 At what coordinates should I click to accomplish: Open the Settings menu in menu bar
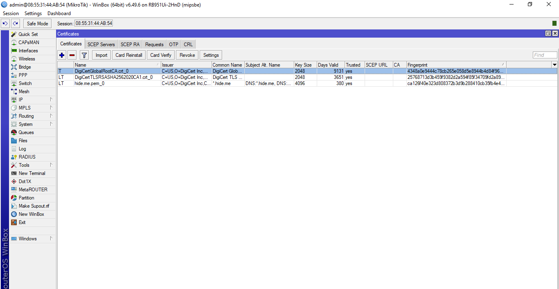point(33,13)
